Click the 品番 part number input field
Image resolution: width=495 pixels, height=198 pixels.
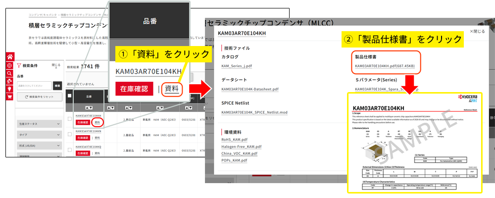click(x=35, y=86)
